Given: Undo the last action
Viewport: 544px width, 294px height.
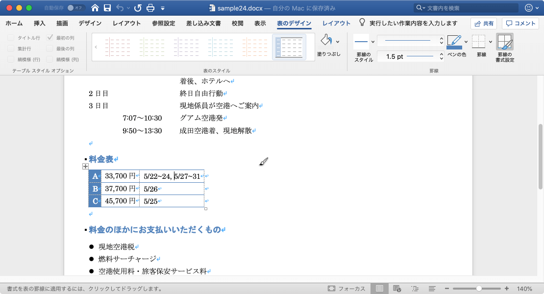Looking at the screenshot, I should (x=120, y=8).
